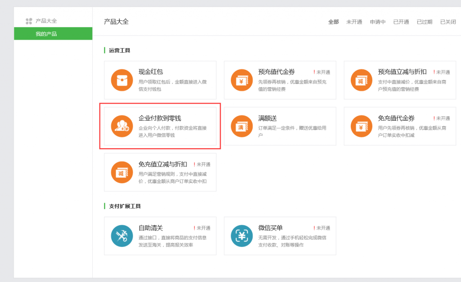Switch to the 已开通 filter tab
This screenshot has width=461, height=282.
(x=401, y=22)
